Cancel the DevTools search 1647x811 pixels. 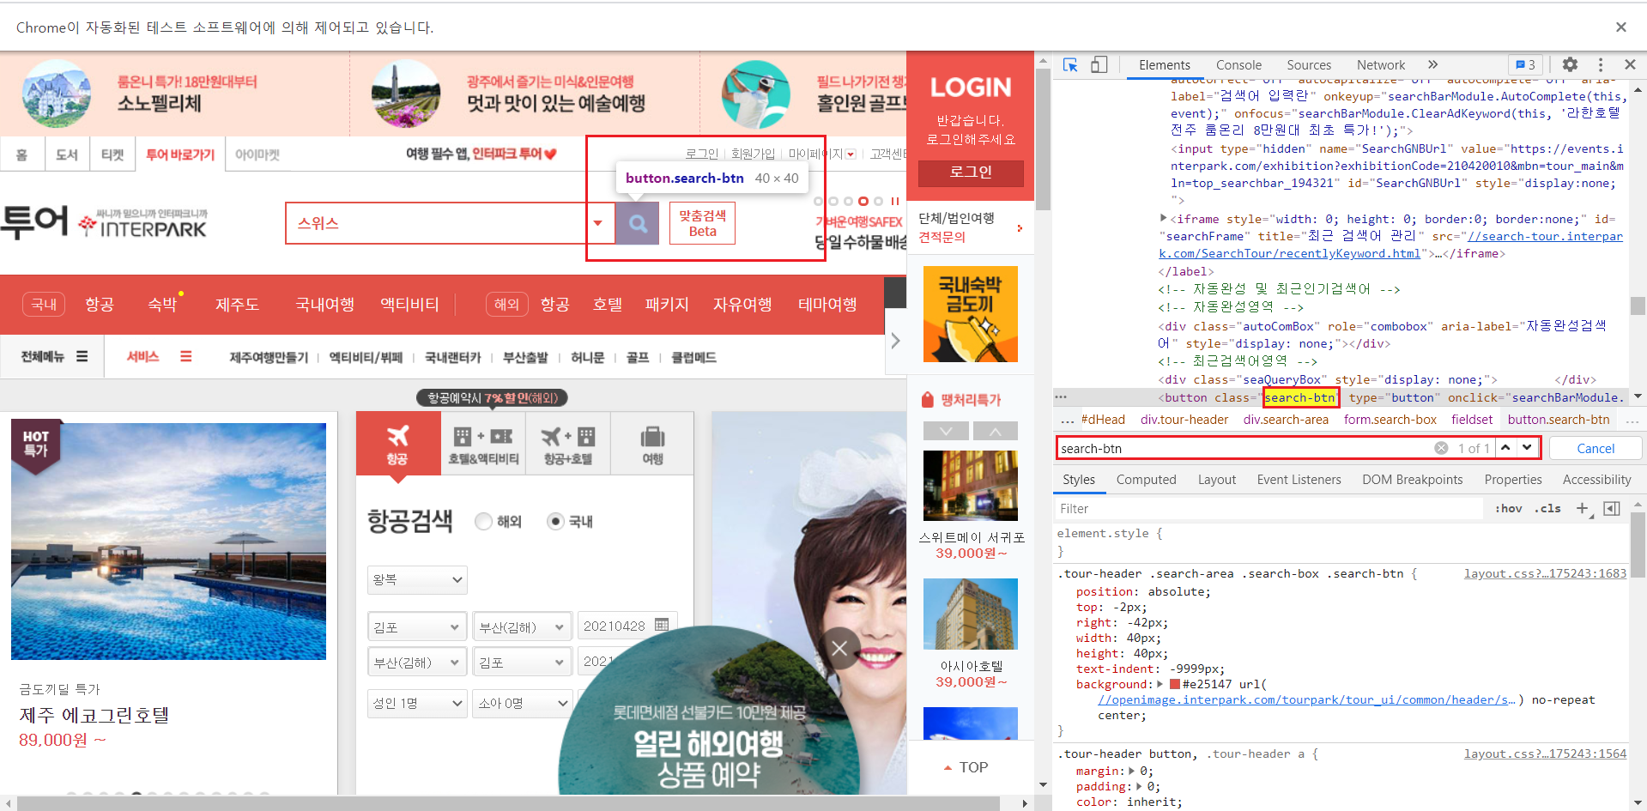click(x=1596, y=448)
